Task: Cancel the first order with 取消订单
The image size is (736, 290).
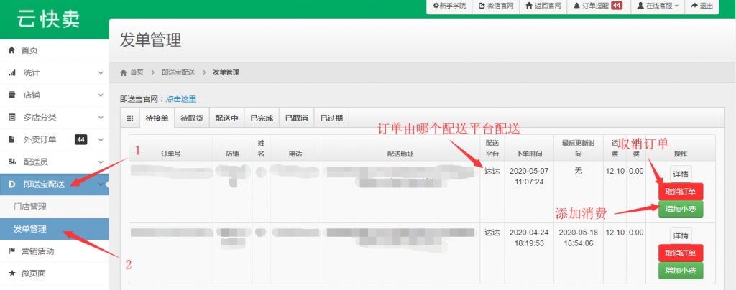Action: tap(680, 192)
